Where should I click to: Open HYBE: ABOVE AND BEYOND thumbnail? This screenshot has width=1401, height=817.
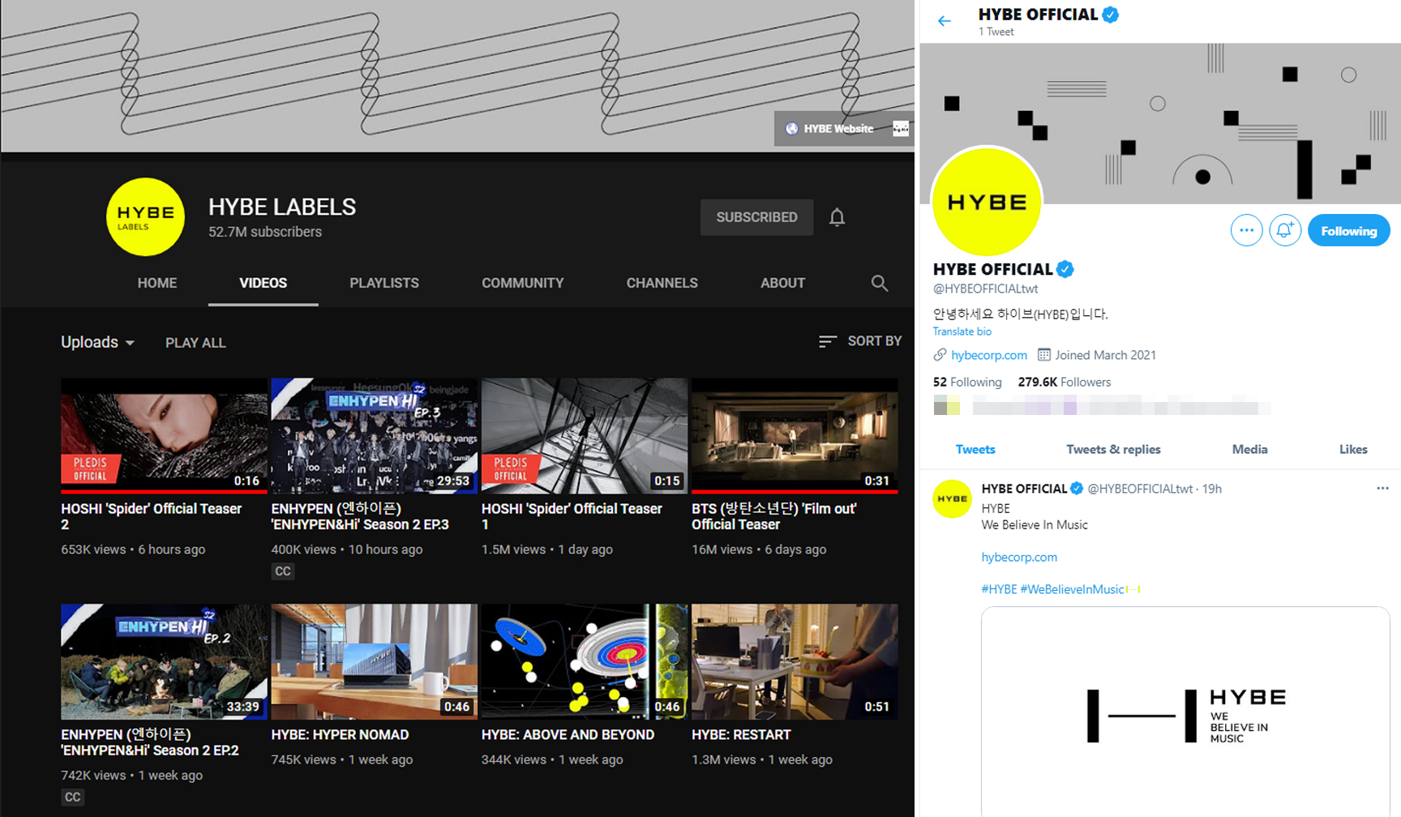click(x=584, y=661)
